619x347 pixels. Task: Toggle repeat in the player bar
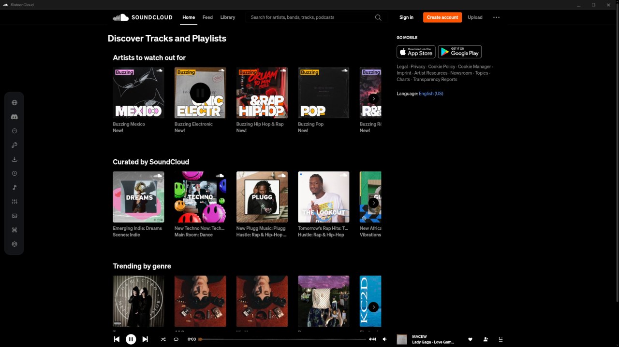(x=176, y=339)
